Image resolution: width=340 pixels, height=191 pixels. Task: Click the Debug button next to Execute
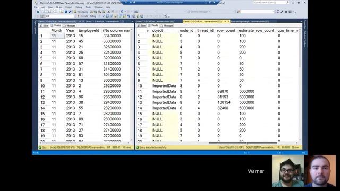(x=93, y=16)
